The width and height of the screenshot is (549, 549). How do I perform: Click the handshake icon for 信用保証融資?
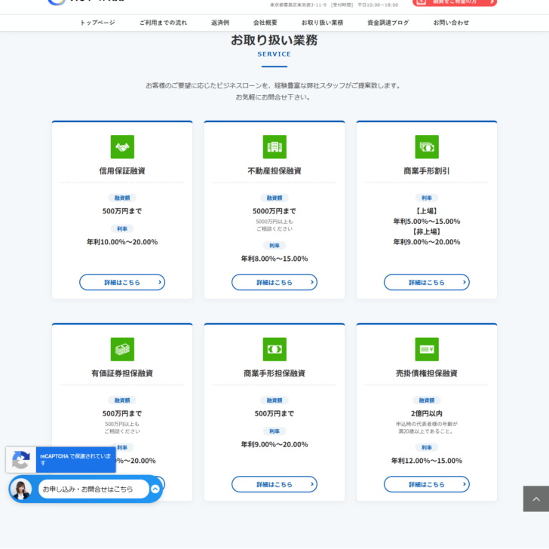pyautogui.click(x=122, y=147)
